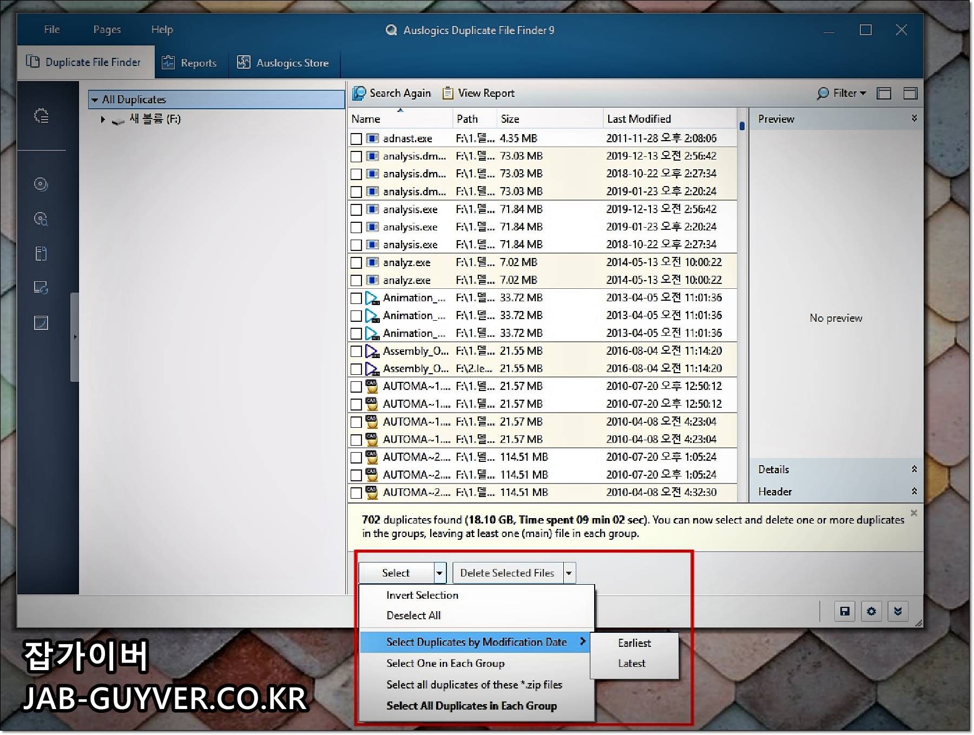974x735 pixels.
Task: Expand the Header panel chevron
Action: coord(914,492)
